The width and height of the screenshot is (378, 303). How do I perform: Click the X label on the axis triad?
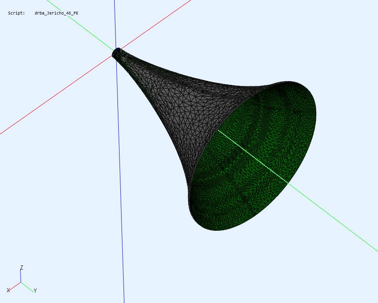coord(8,290)
